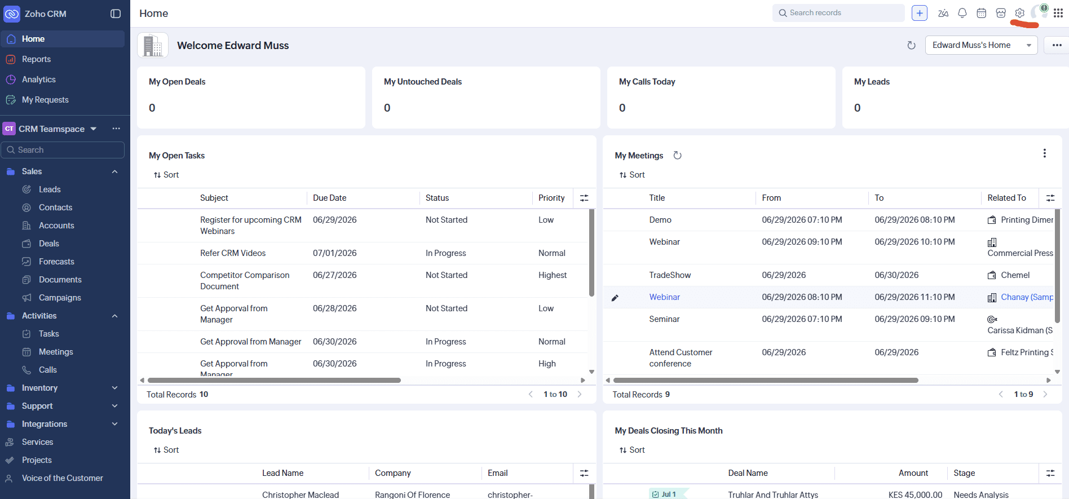The image size is (1069, 499).
Task: Refresh the home dashboard
Action: (911, 45)
